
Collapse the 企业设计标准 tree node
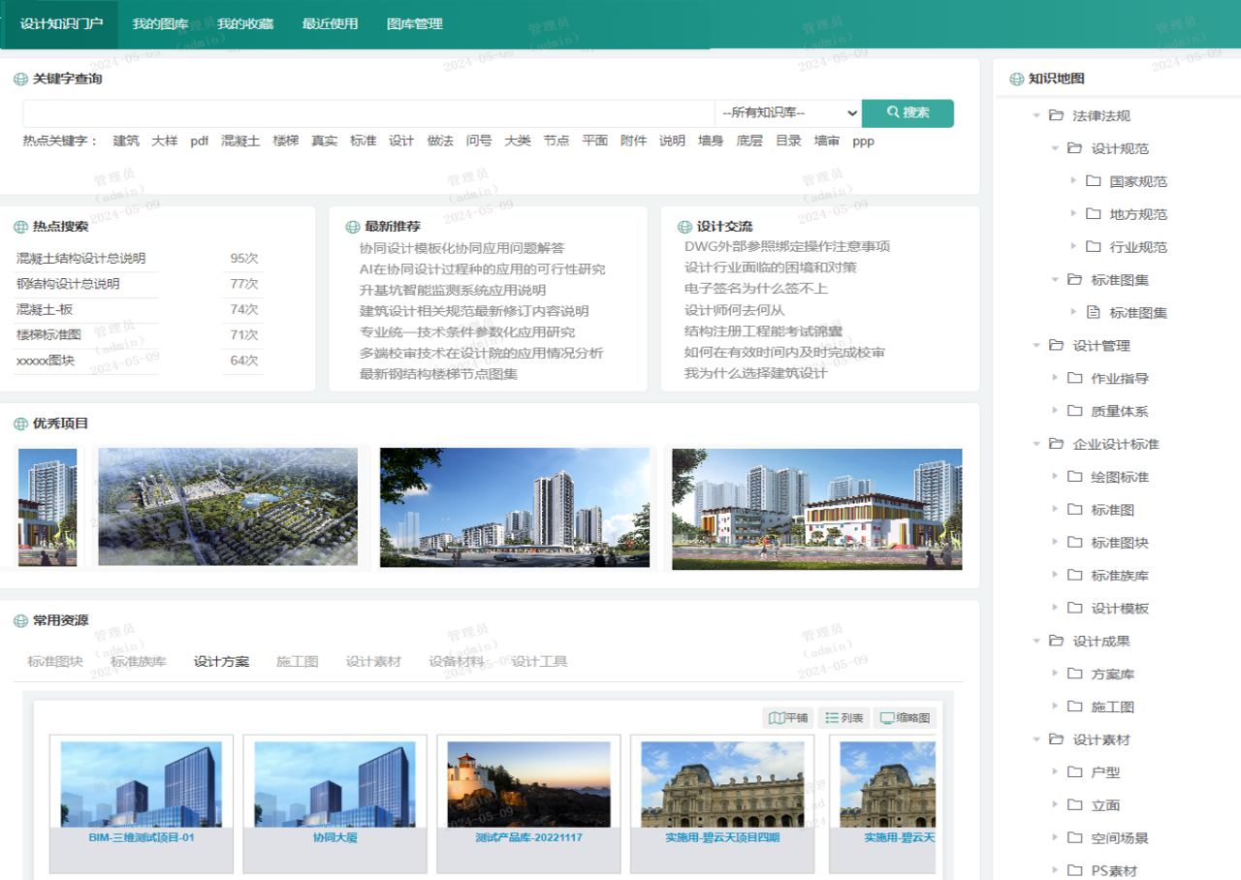[x=1036, y=444]
